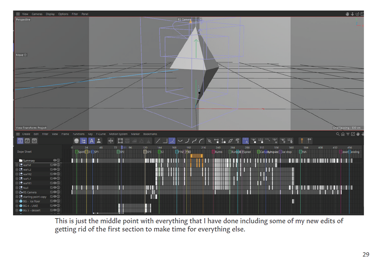
Task: Click the break tangents icon
Action: [209, 141]
